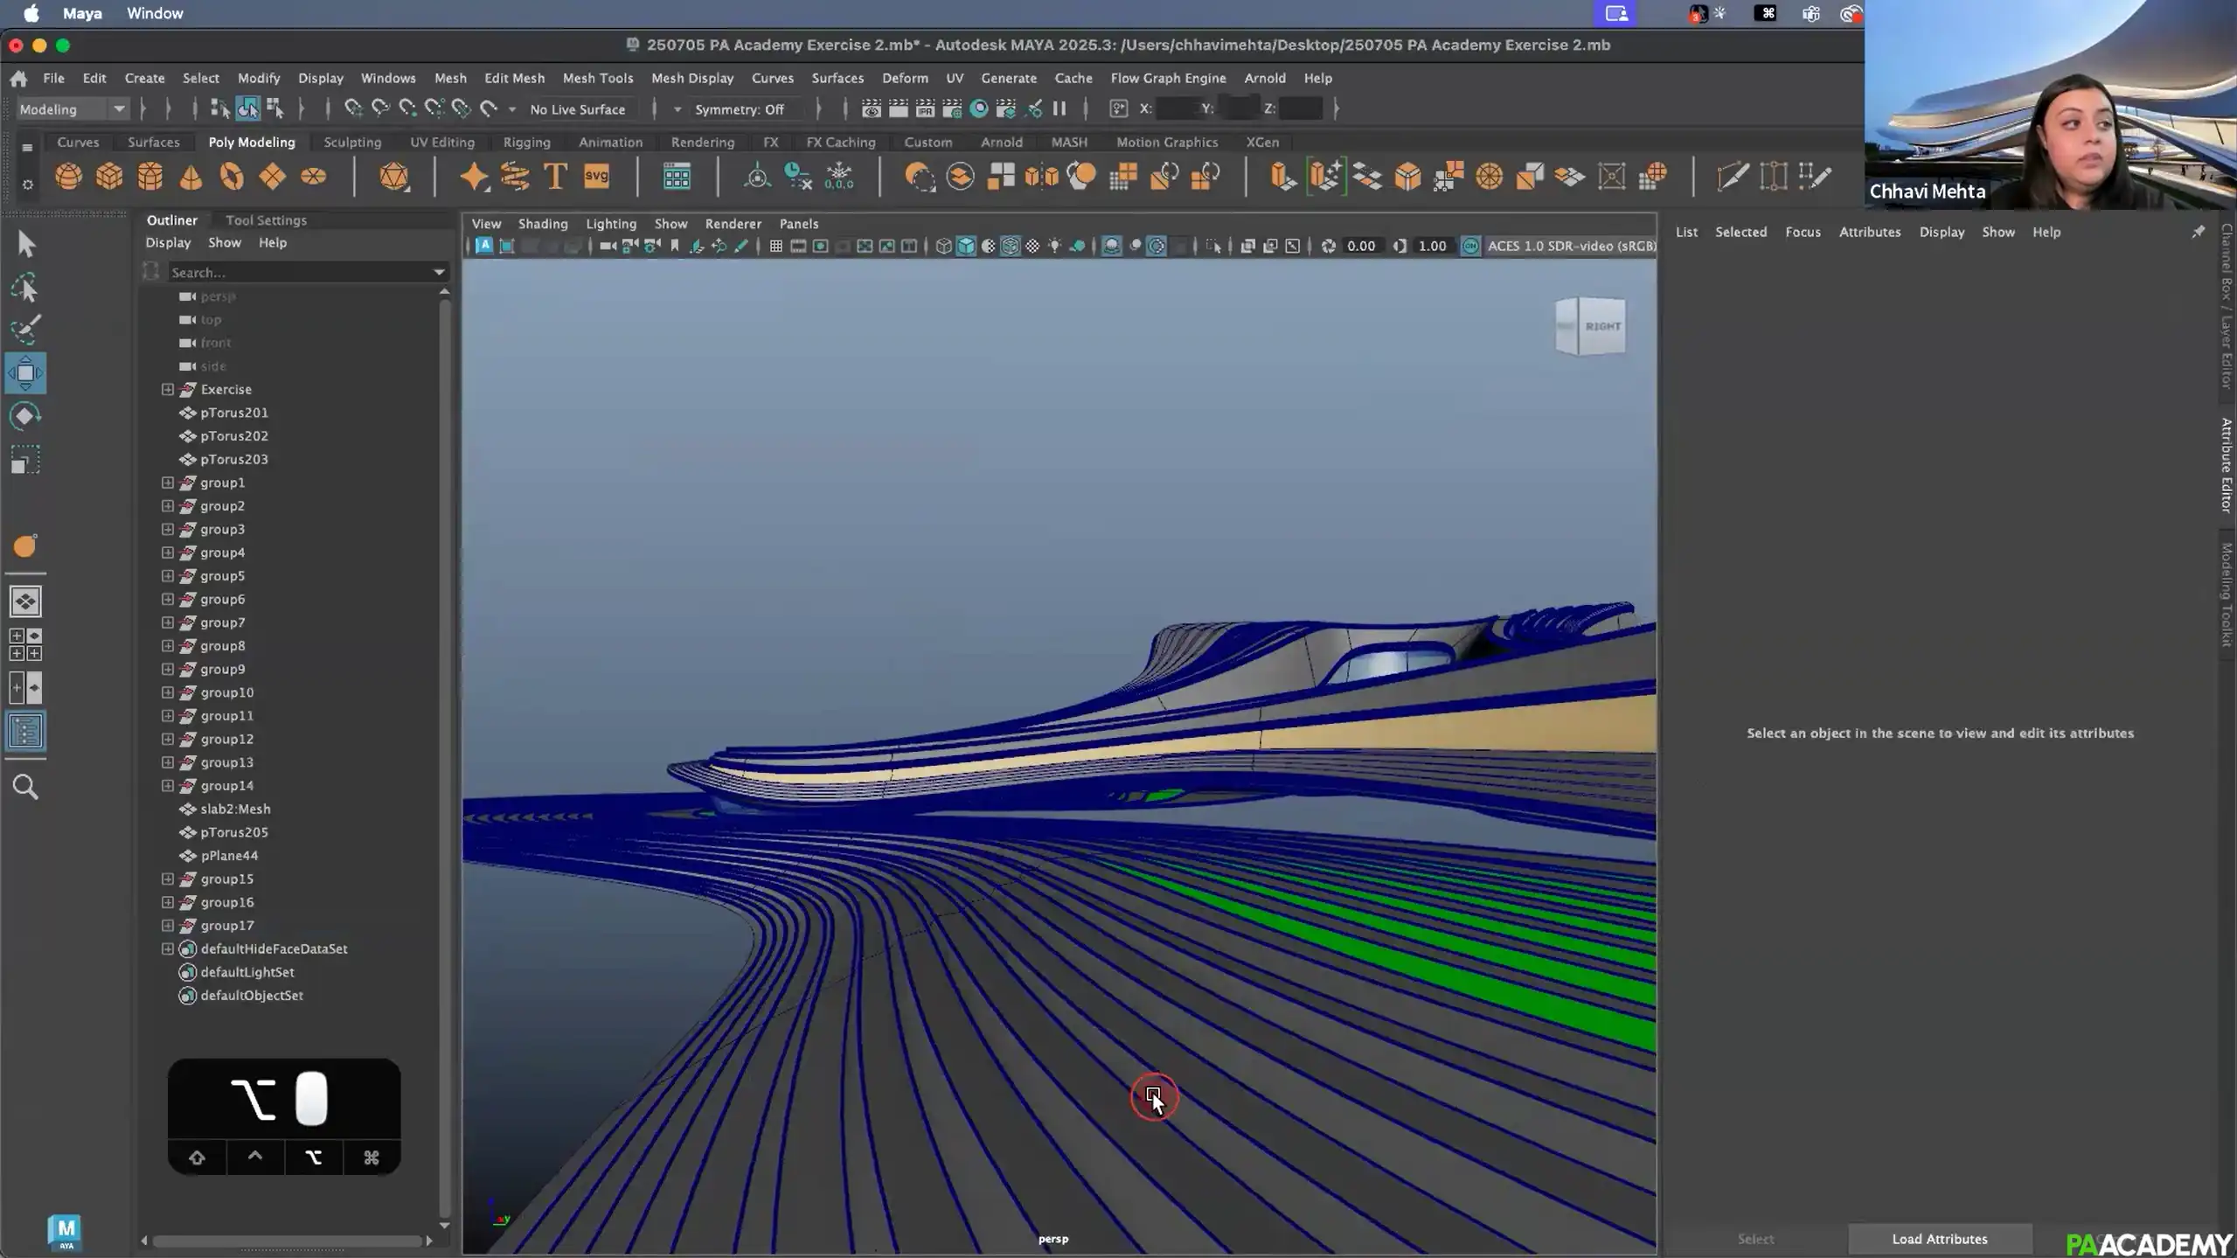Click the viewport grid toggle icon
The height and width of the screenshot is (1258, 2237).
click(775, 247)
